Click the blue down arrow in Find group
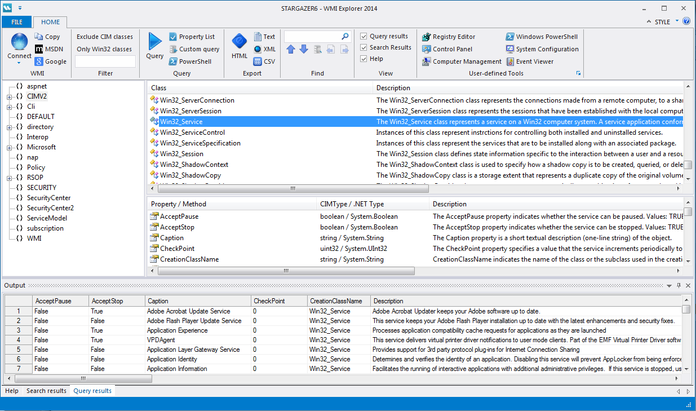This screenshot has height=411, width=696. point(304,49)
